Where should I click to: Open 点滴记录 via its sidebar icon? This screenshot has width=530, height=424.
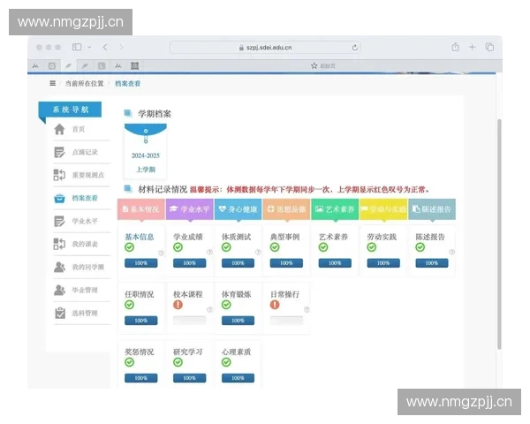tap(59, 153)
